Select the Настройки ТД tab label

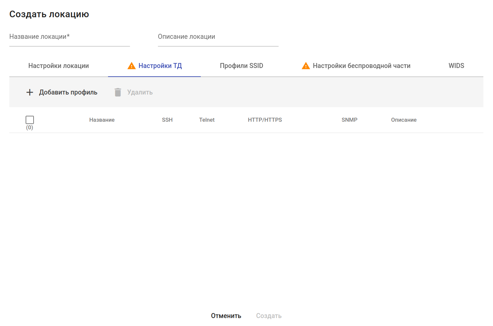pyautogui.click(x=160, y=66)
